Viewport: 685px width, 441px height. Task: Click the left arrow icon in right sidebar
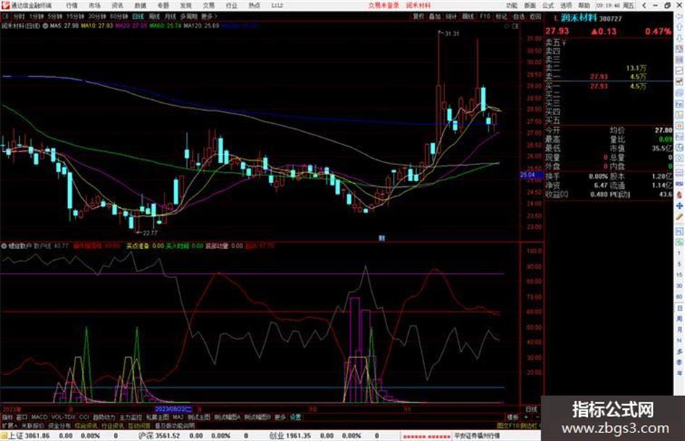(679, 16)
